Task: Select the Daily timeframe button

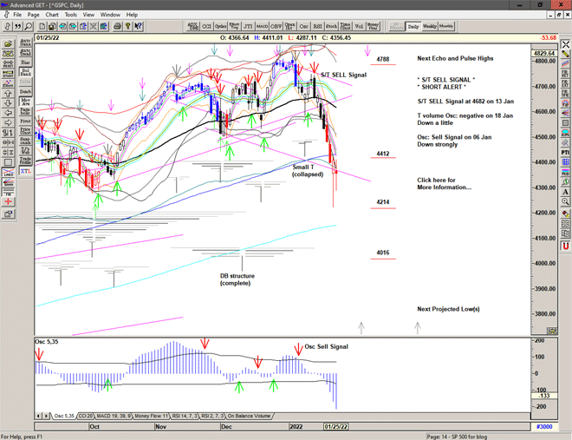Action: pos(413,27)
